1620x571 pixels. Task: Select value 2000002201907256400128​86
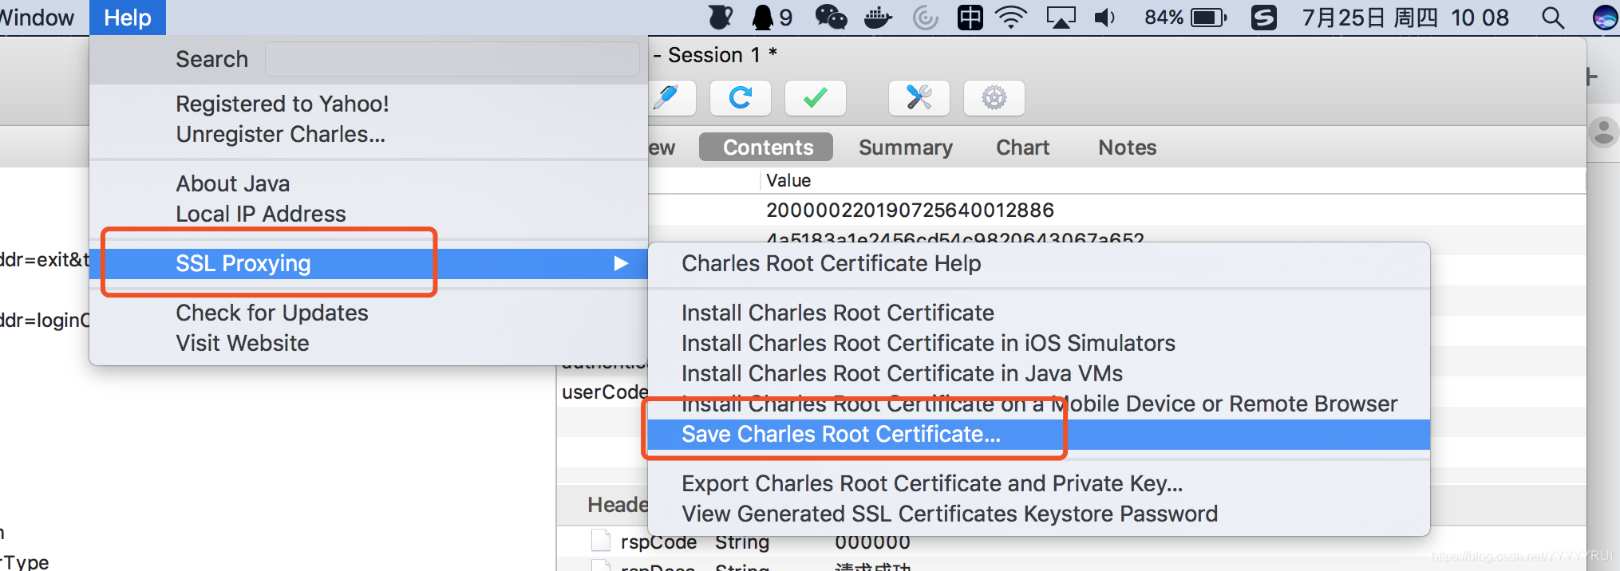point(910,210)
